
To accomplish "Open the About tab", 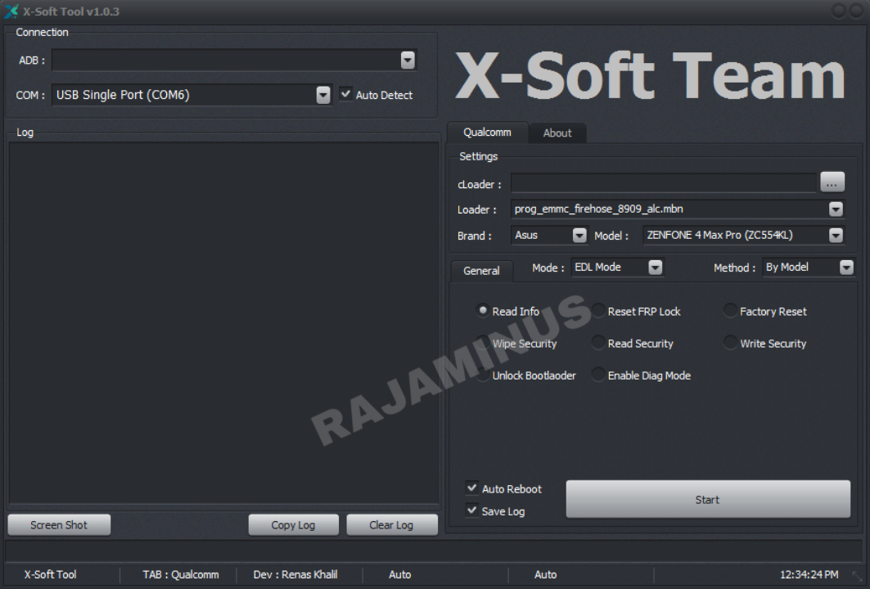I will (x=557, y=133).
